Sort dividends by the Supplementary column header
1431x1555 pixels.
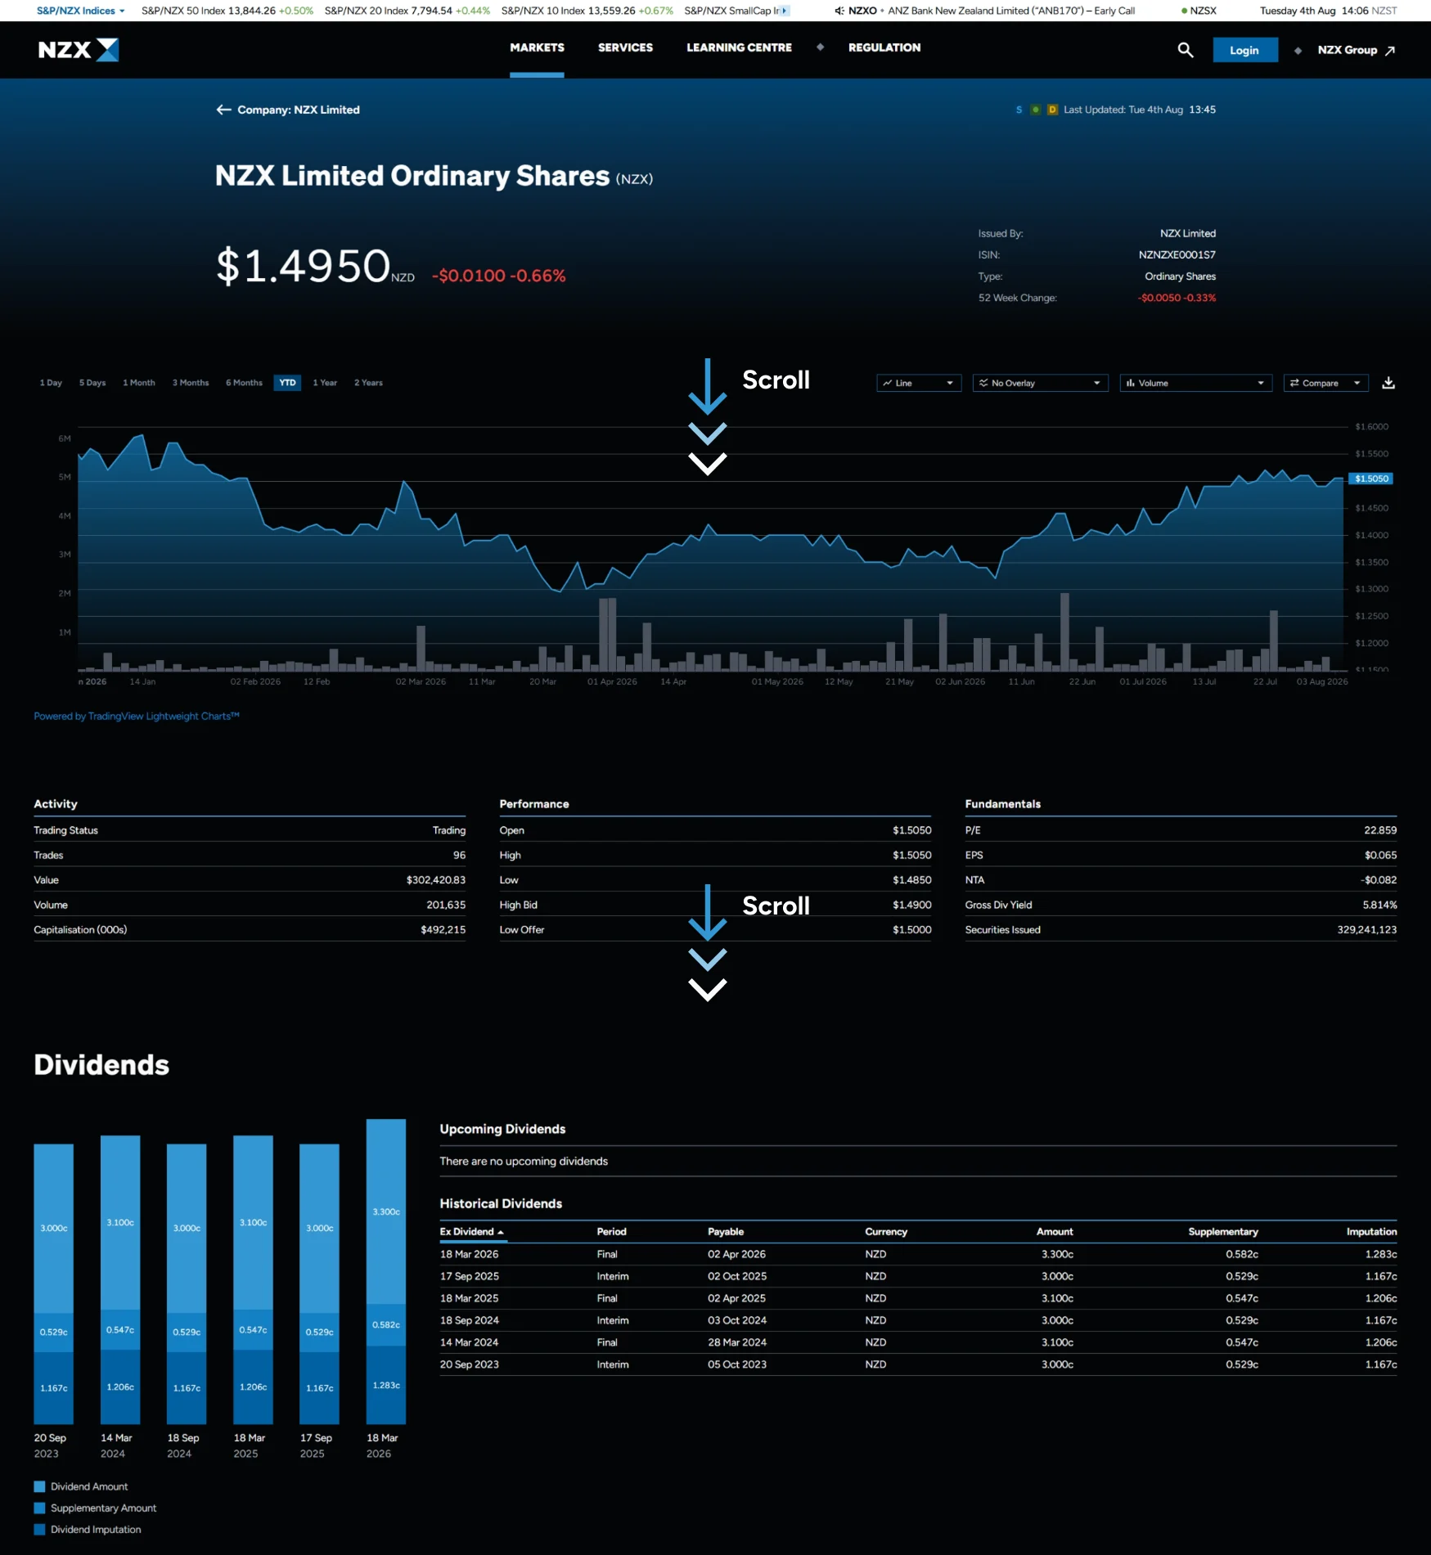pos(1223,1231)
